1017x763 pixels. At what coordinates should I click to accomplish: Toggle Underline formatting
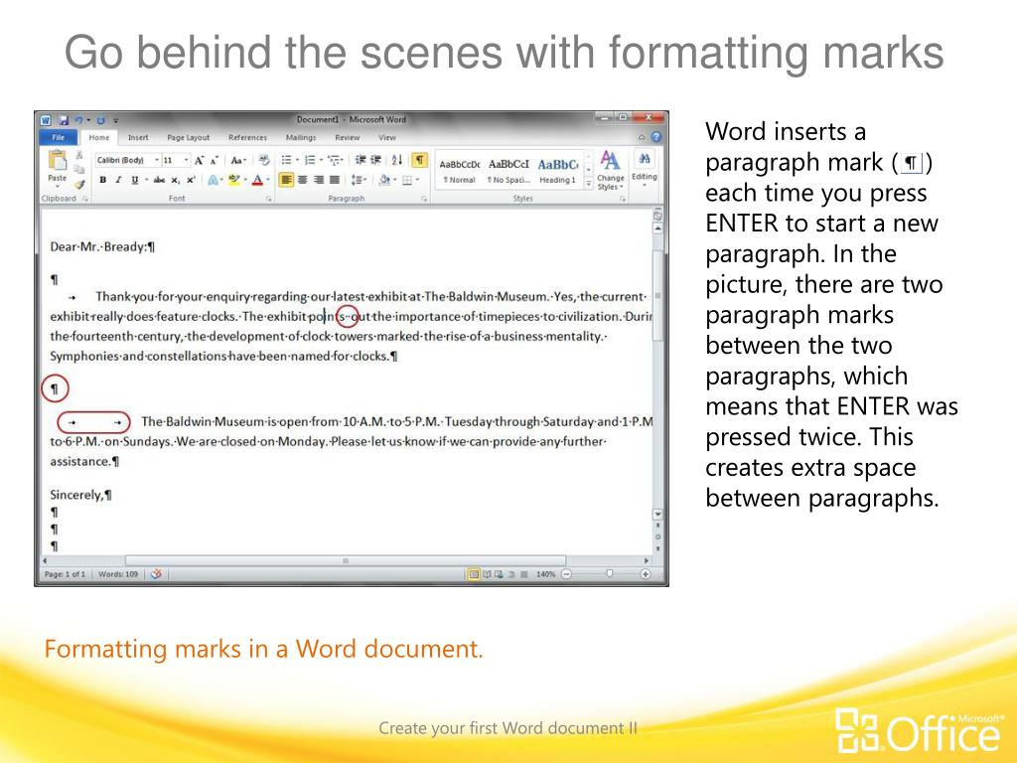134,180
